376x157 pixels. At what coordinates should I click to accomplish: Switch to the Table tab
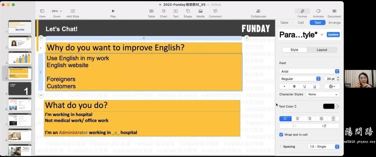coord(284,22)
